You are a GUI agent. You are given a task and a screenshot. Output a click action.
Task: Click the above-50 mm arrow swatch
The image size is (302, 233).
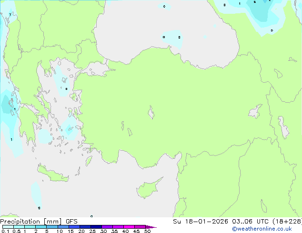151,227
